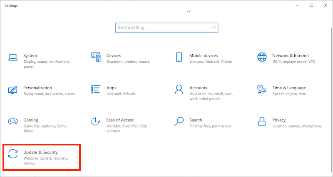This screenshot has width=333, height=177.
Task: Click the Update & Security arrows icon
Action: tap(13, 154)
